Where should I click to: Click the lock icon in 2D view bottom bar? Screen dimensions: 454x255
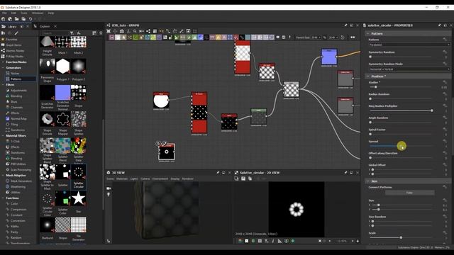pos(358,241)
